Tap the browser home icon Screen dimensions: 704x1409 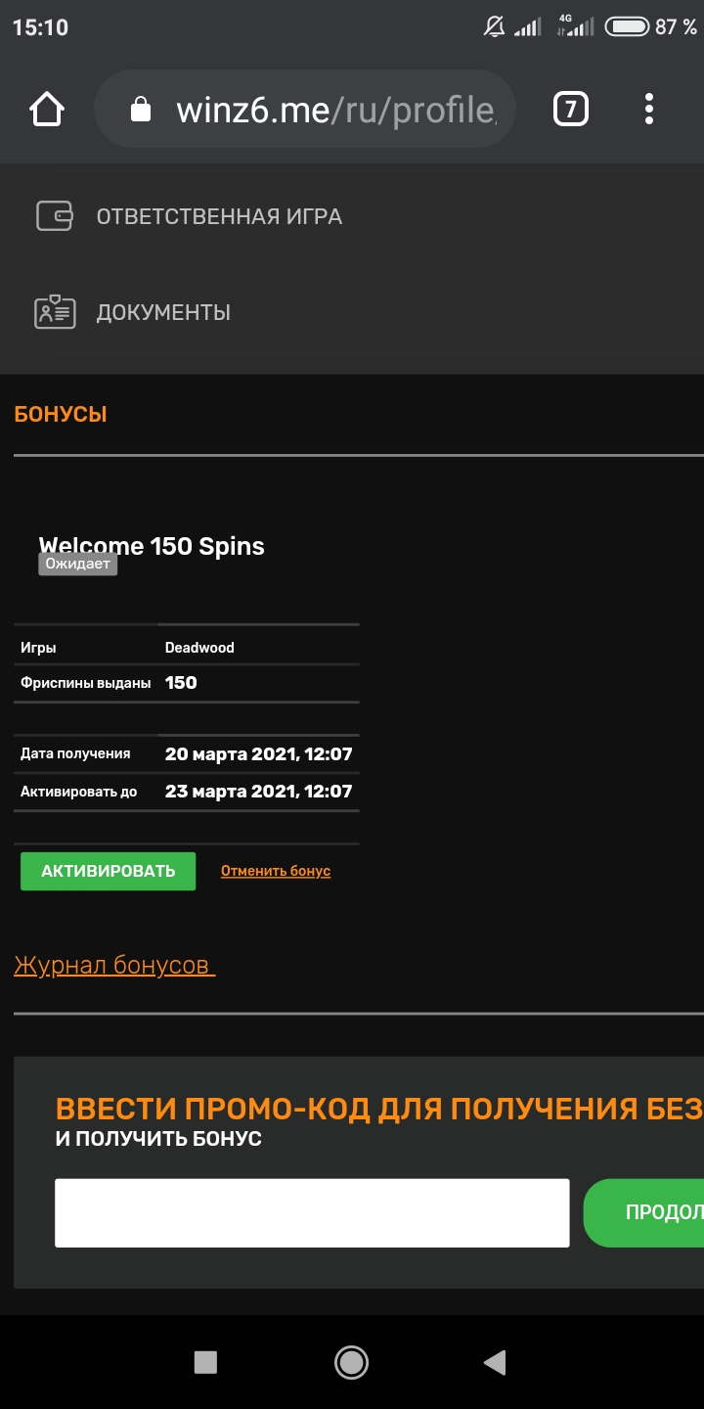(47, 110)
